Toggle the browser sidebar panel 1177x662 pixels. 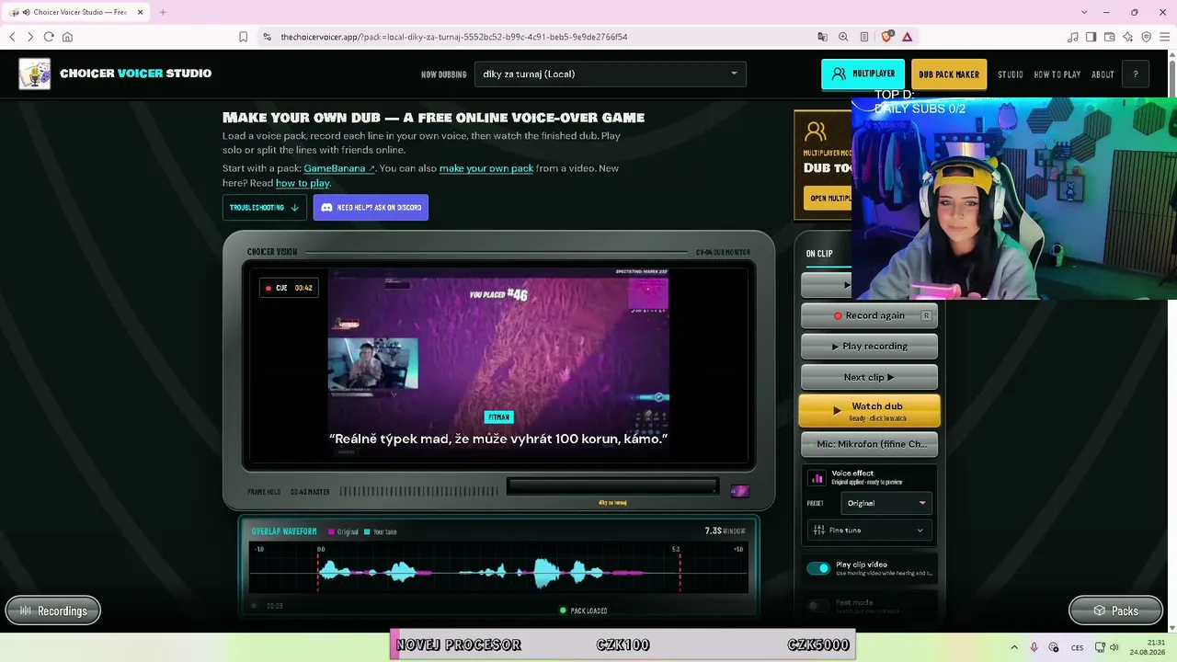tap(1091, 37)
